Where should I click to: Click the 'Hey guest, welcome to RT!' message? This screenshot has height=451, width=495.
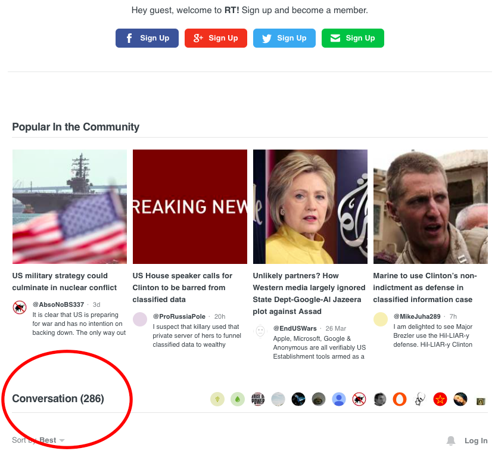250,10
